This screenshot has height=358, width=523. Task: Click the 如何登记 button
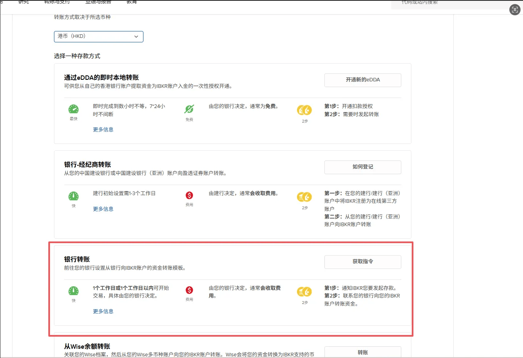[363, 167]
